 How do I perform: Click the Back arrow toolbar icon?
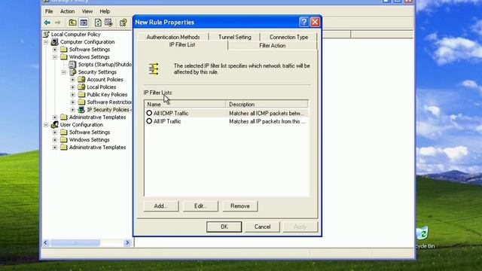pos(47,23)
